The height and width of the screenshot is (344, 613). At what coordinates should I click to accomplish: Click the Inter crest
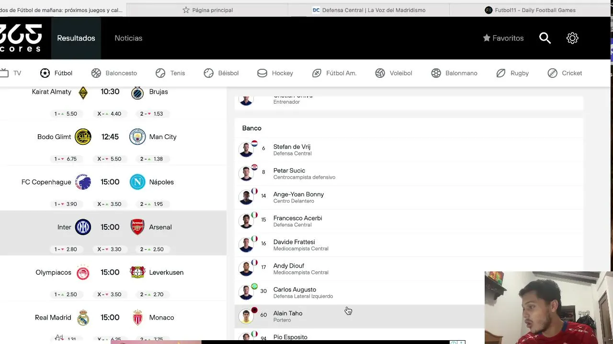point(83,227)
